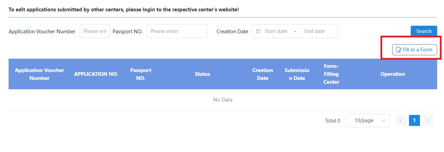
Task: Click the pencil icon on Fill in a Form
Action: pyautogui.click(x=399, y=50)
